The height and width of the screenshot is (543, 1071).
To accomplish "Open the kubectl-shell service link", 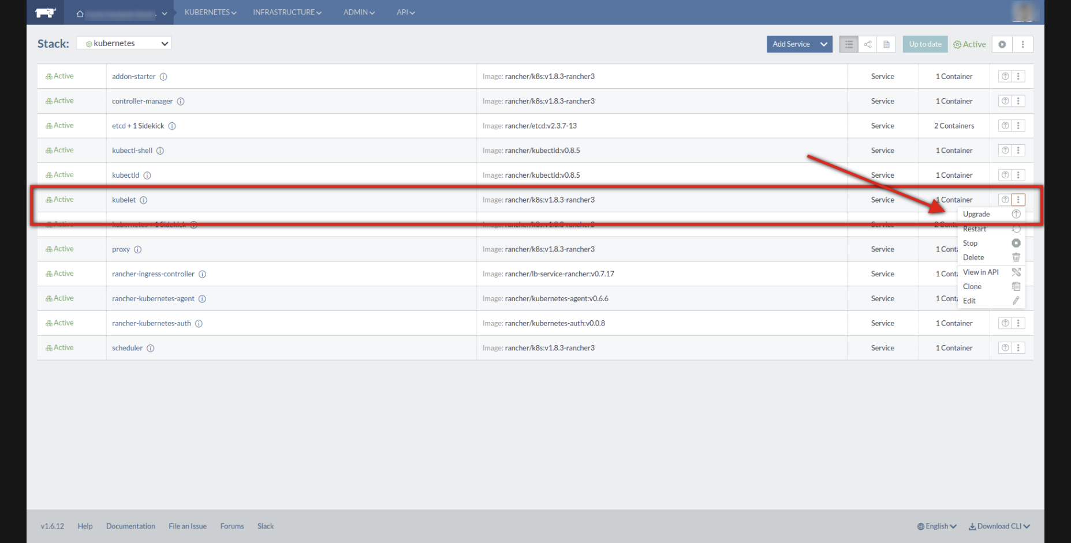I will [x=132, y=150].
